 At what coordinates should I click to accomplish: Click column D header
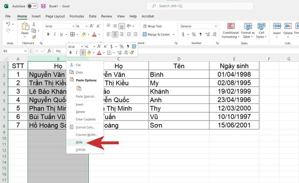179,59
